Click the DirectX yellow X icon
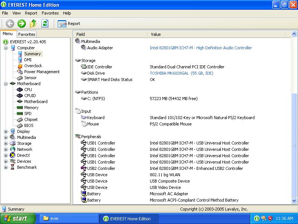298x224 pixels. tap(13, 155)
